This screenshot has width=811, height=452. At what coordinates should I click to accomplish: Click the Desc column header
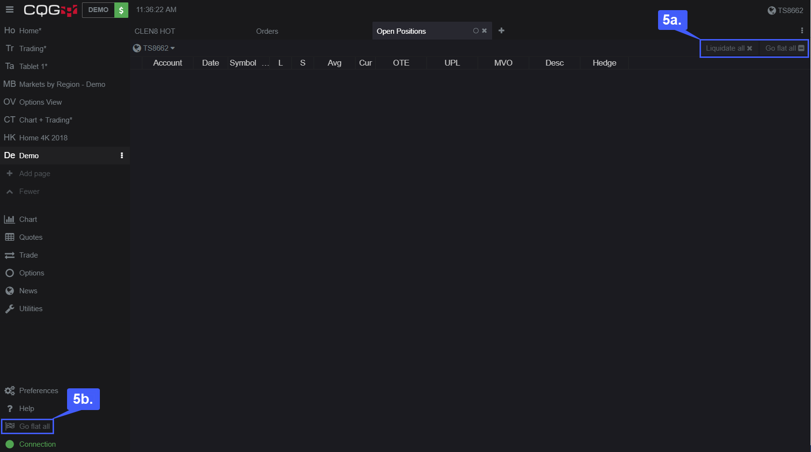coord(555,63)
